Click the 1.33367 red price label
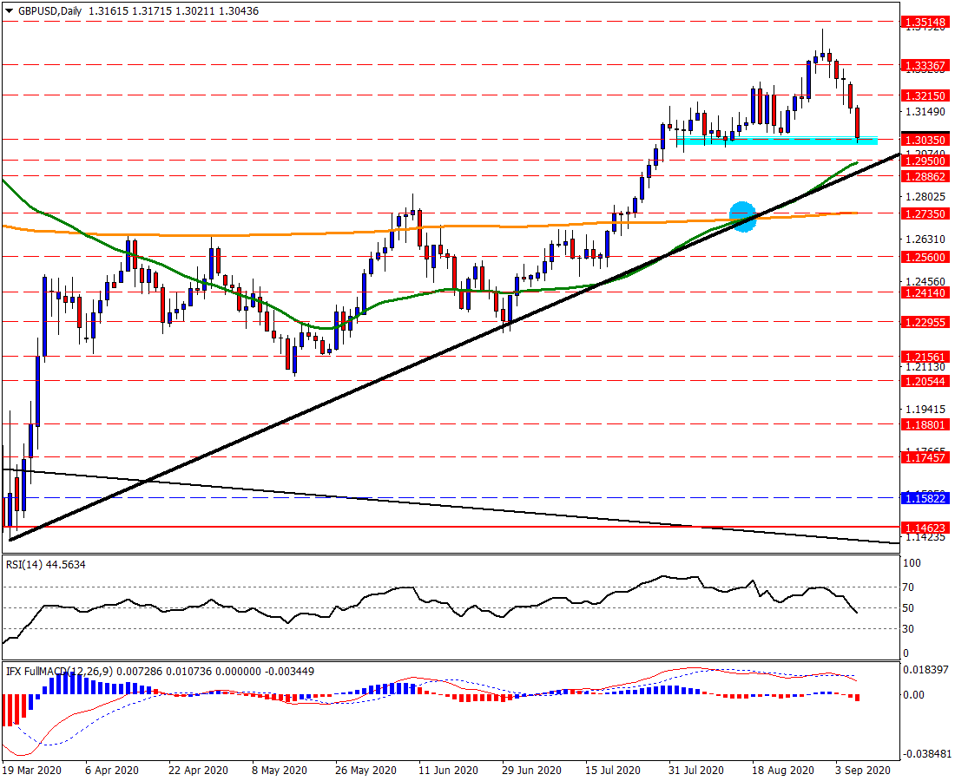Viewport: 955px width, 781px height. (x=925, y=65)
